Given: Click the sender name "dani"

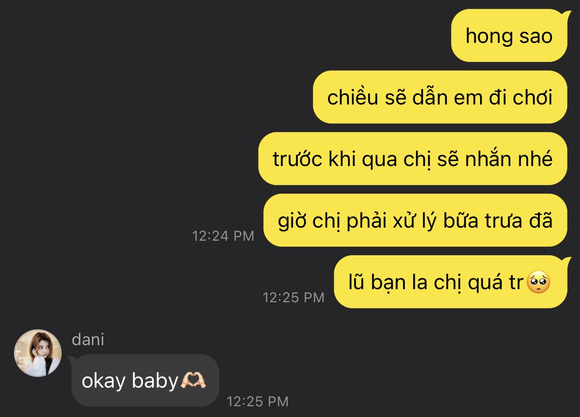Looking at the screenshot, I should tap(88, 340).
